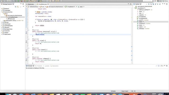
Task: Select the HanoiTower project
Action: click(7, 24)
